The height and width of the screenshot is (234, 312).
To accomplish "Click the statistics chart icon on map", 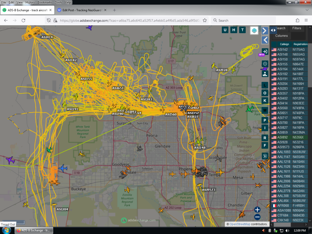I will coord(265,74).
